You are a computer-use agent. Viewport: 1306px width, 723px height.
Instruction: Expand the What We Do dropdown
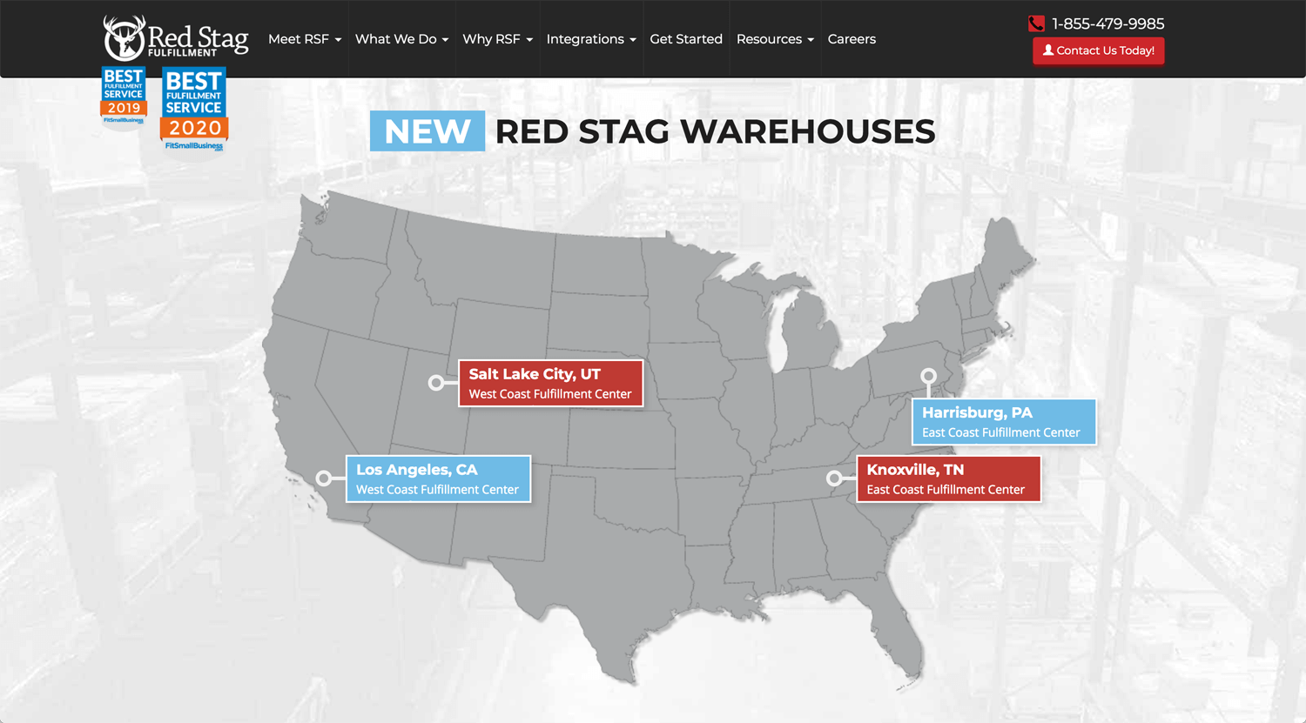401,39
